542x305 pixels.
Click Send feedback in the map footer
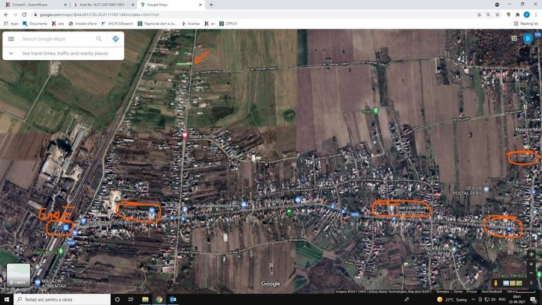(491, 292)
